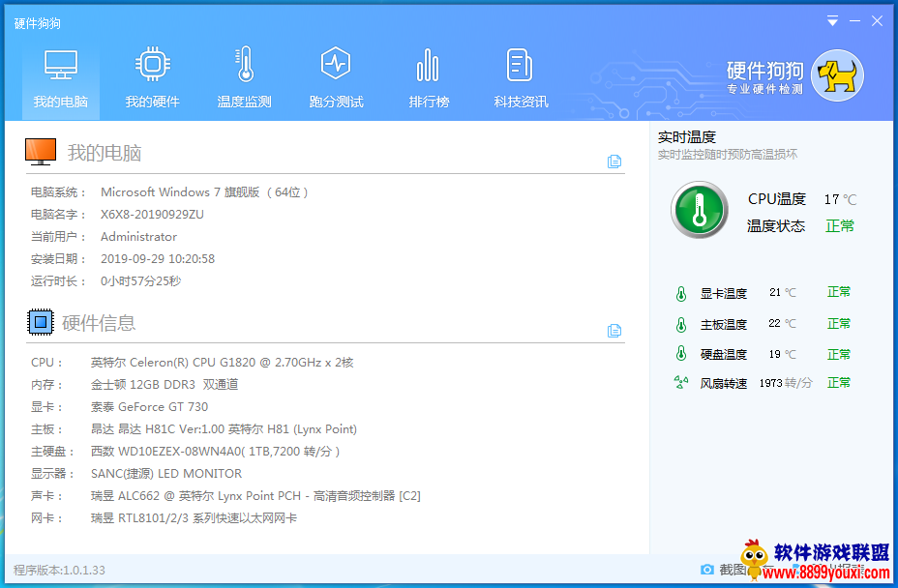Click the 硬件信息 section heading
Viewport: 898px width, 588px height.
click(99, 323)
